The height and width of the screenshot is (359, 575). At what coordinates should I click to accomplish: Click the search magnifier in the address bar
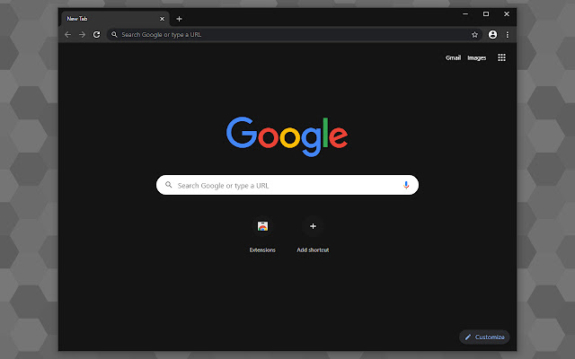(114, 34)
